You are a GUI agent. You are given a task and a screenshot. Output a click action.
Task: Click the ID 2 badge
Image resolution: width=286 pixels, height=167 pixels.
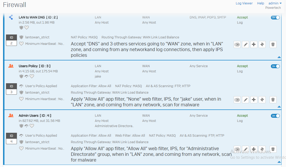point(11,40)
